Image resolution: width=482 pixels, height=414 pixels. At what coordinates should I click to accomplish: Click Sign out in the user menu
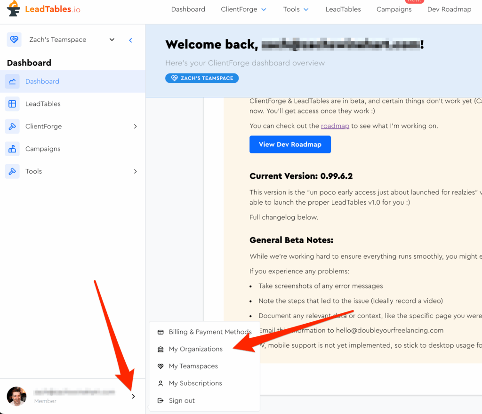(182, 401)
